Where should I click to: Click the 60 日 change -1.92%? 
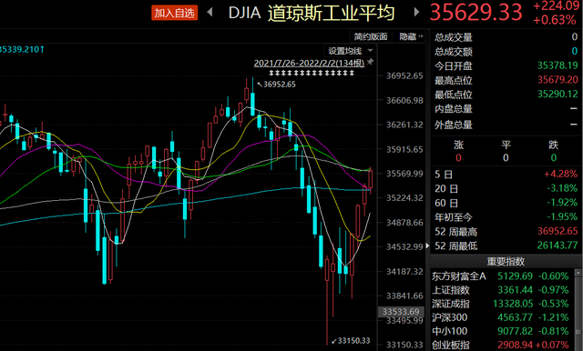562,202
